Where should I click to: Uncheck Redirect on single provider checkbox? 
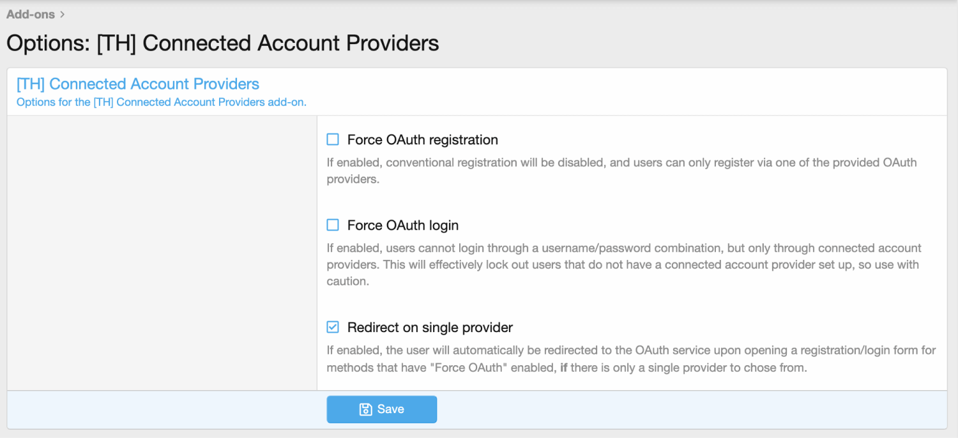coord(333,327)
